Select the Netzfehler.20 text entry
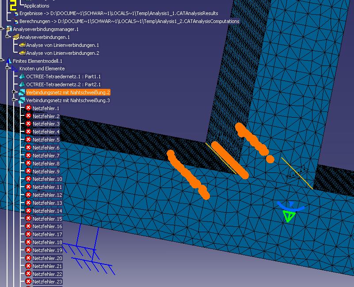Viewport: 354px width, 287px height. tap(47, 258)
